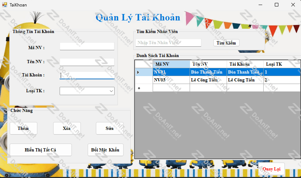This screenshot has width=301, height=178.
Task: Click the Tìm Kiếm button
Action: tap(226, 43)
